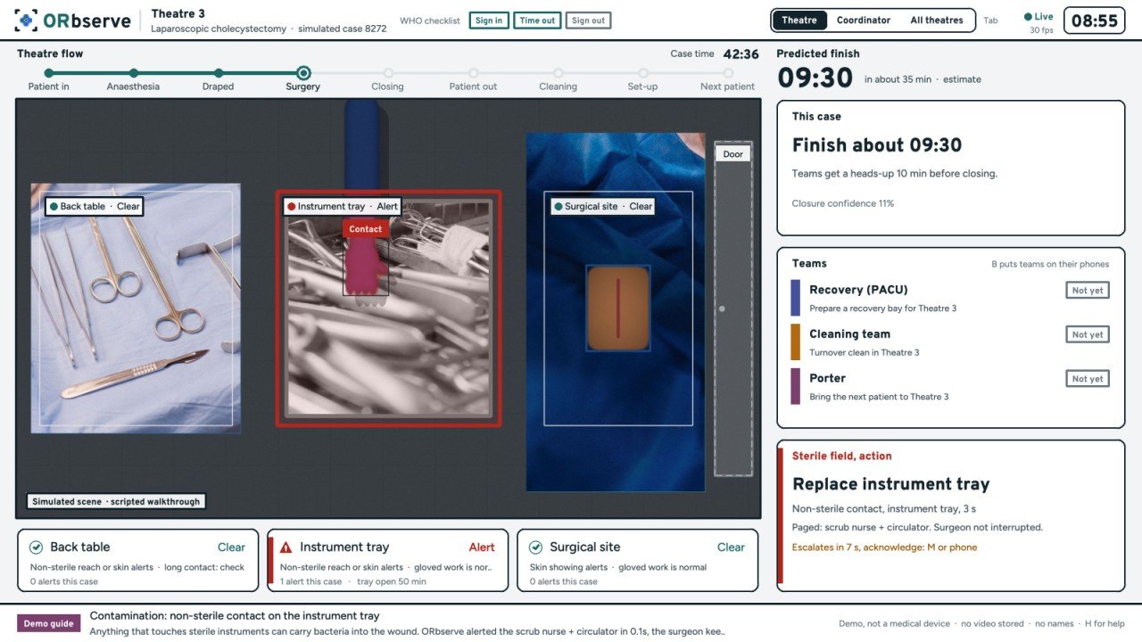The image size is (1142, 642).
Task: Open the Surgical site camera feed
Action: click(x=617, y=312)
